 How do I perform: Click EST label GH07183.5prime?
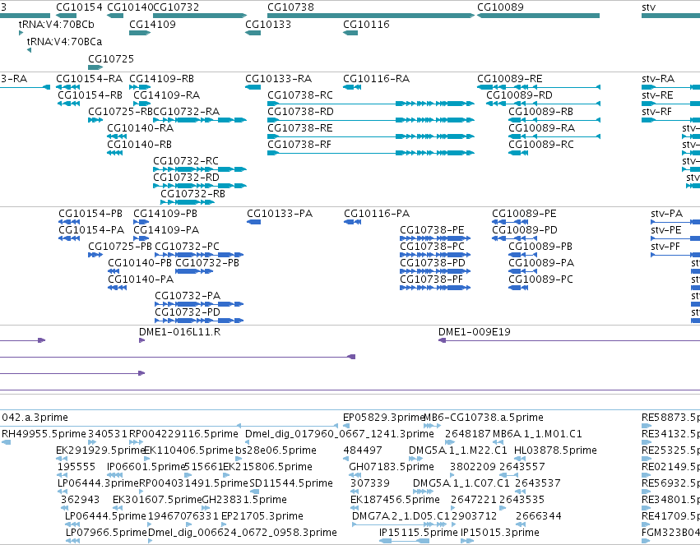click(392, 467)
